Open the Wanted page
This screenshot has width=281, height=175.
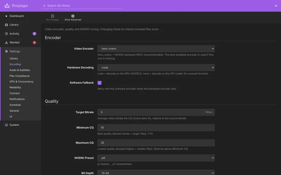pos(14,42)
